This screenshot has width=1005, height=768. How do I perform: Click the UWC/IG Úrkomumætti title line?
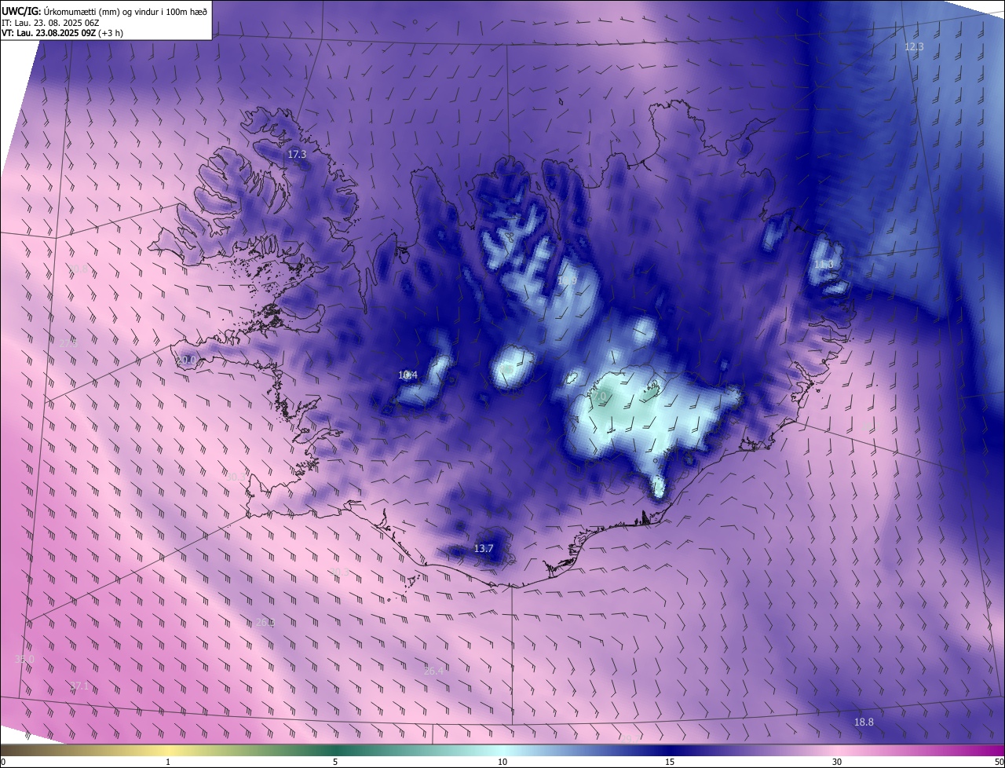(104, 10)
